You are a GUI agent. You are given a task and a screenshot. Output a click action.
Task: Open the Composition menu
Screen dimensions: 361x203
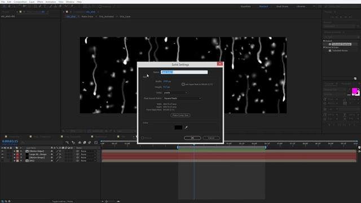20,2
